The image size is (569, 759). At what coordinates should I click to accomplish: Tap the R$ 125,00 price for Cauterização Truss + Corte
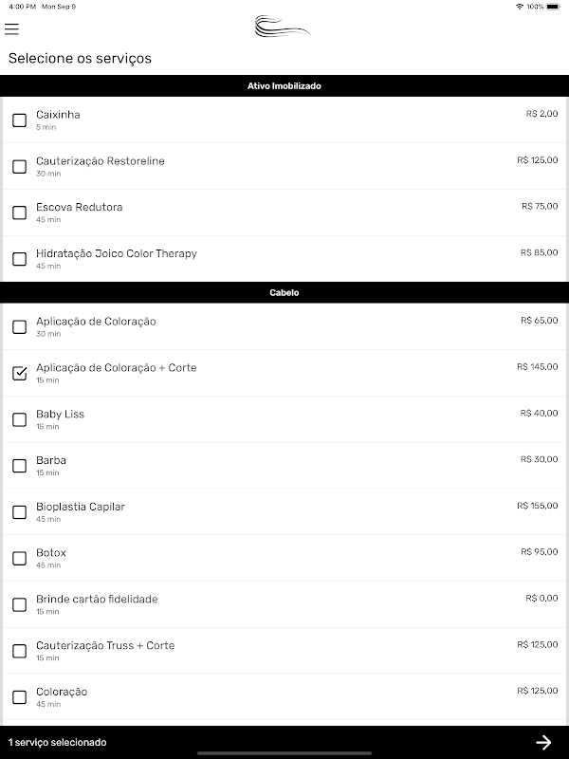pos(538,645)
